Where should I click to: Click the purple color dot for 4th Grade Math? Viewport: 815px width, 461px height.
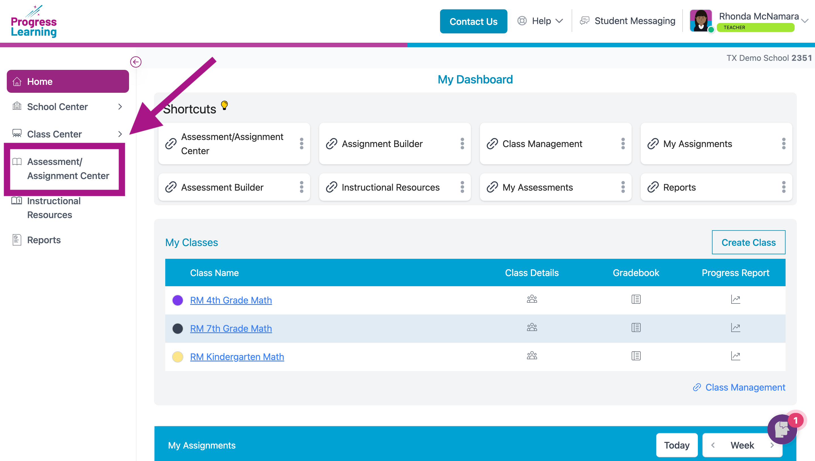coord(178,300)
